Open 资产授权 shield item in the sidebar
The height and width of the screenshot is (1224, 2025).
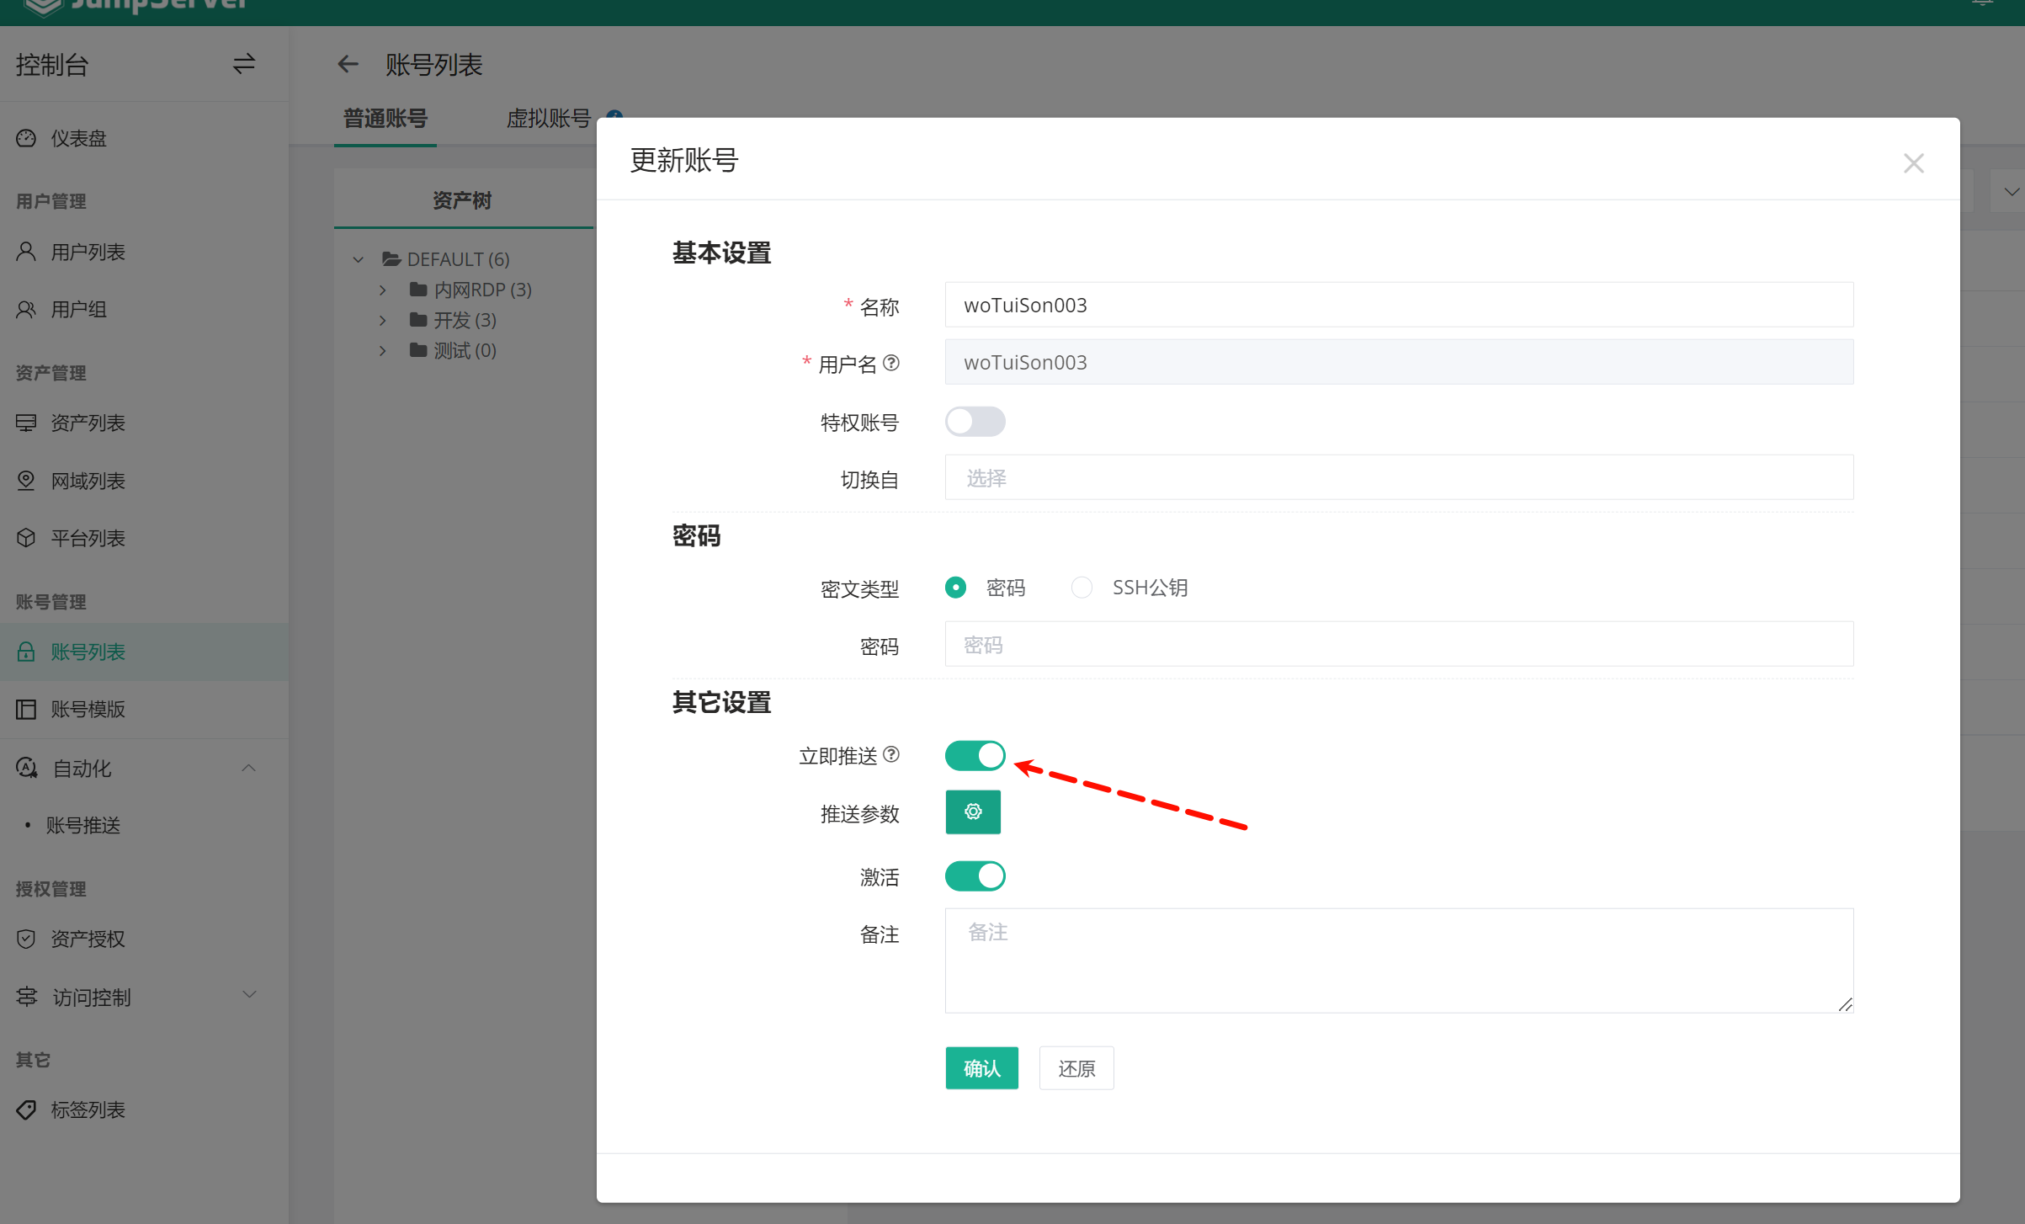pos(87,939)
